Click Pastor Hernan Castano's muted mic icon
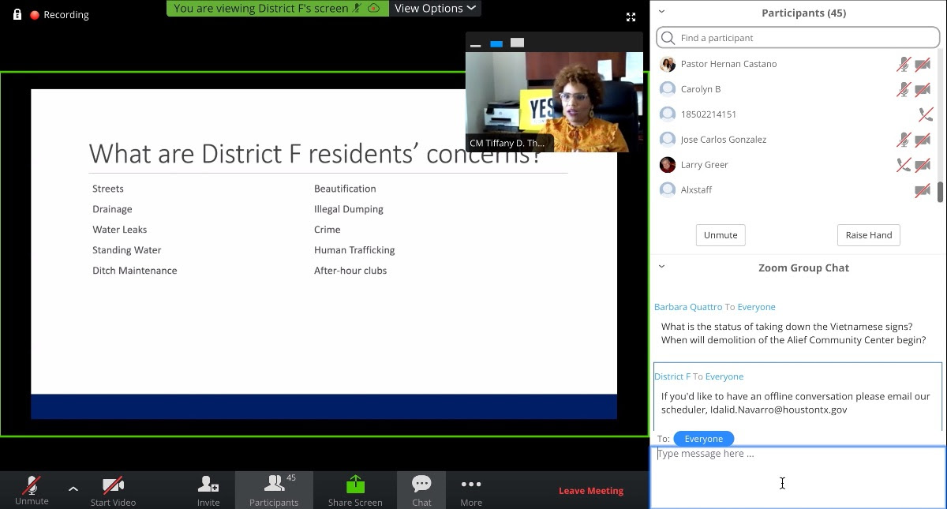 pyautogui.click(x=904, y=64)
